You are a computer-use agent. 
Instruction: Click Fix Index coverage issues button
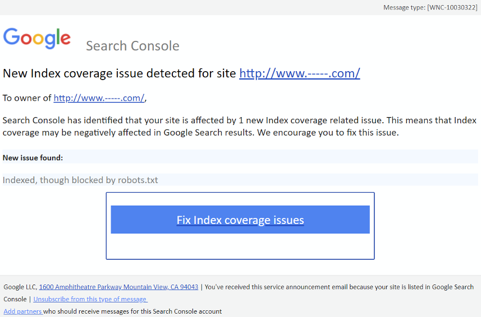tap(240, 220)
